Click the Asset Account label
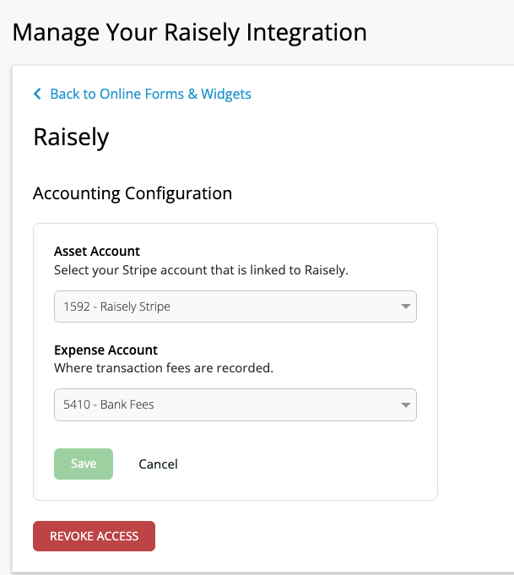Image resolution: width=514 pixels, height=575 pixels. click(x=97, y=251)
